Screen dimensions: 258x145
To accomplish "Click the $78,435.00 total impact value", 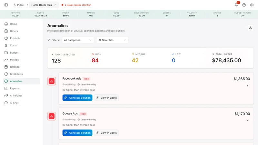I will 226,60.
